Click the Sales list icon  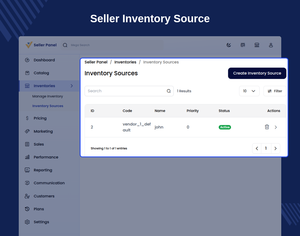(27, 144)
